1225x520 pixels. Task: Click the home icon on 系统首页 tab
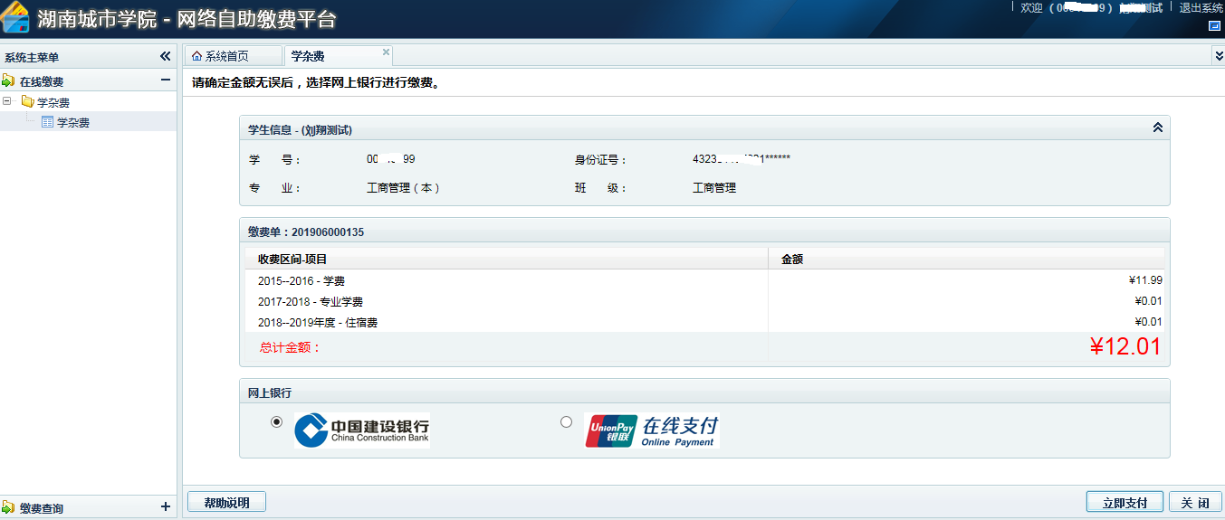[x=196, y=56]
